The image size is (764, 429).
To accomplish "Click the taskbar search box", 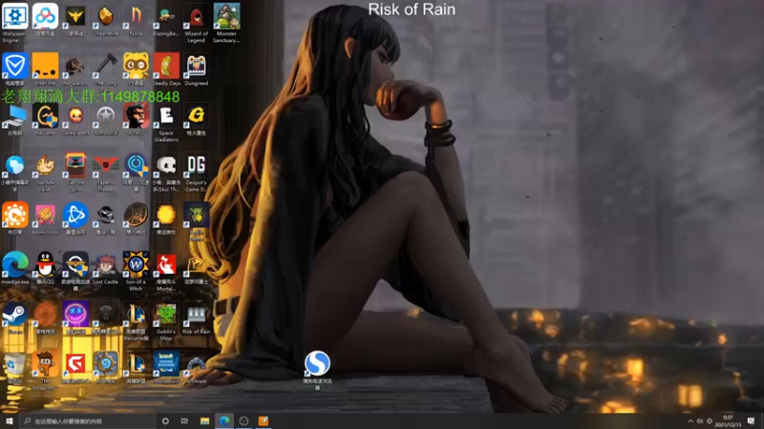I will [x=88, y=420].
